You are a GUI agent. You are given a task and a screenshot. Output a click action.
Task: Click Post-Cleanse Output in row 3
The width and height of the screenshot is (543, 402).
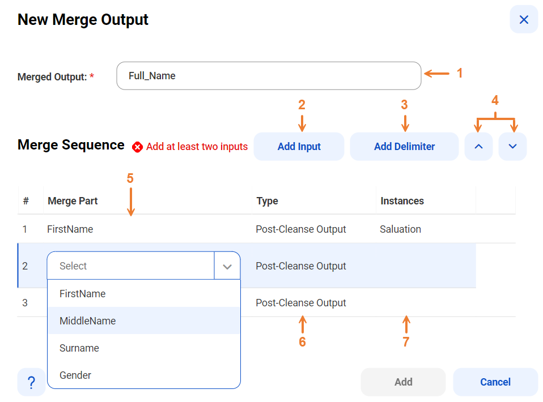click(300, 303)
